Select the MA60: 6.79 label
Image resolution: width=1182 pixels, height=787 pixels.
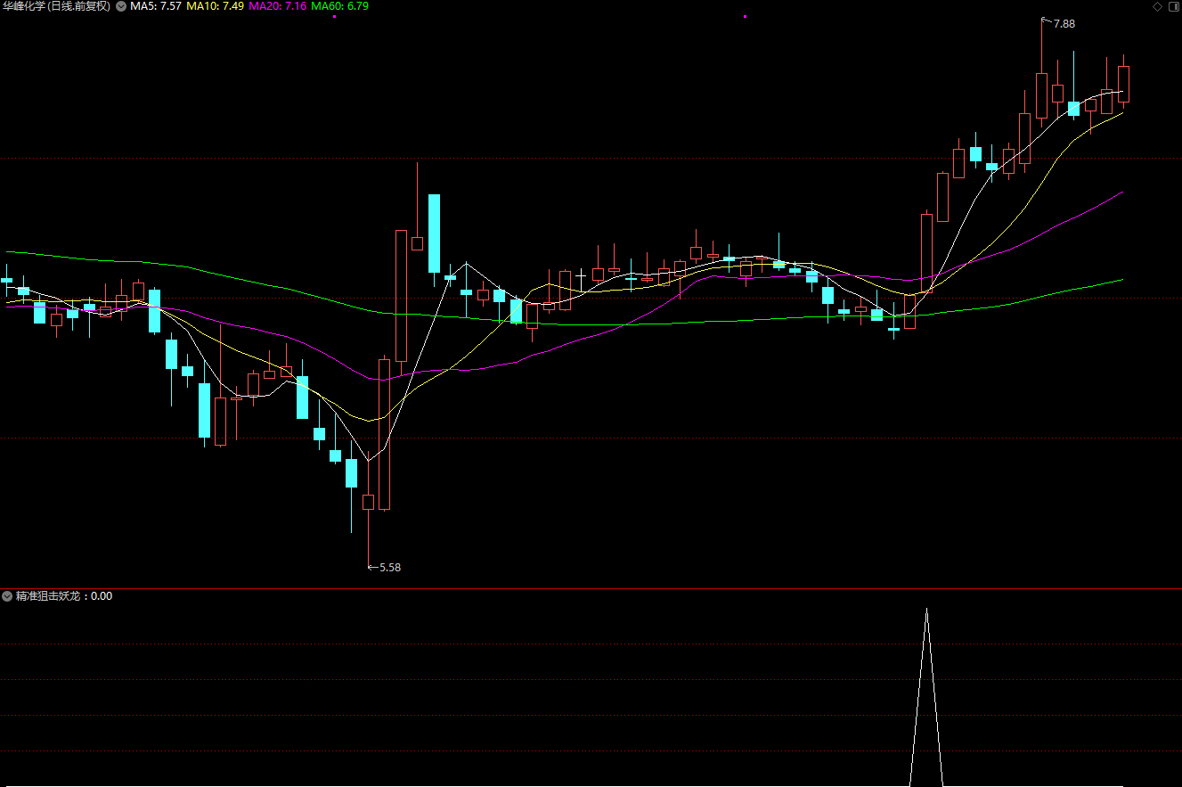(x=339, y=6)
